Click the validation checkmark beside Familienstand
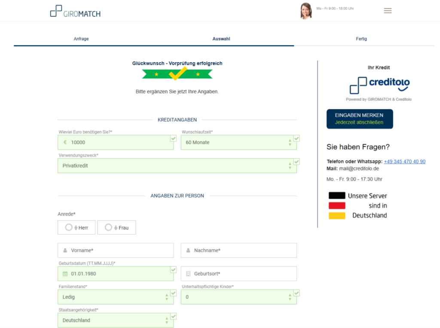The width and height of the screenshot is (440, 328). (x=174, y=293)
